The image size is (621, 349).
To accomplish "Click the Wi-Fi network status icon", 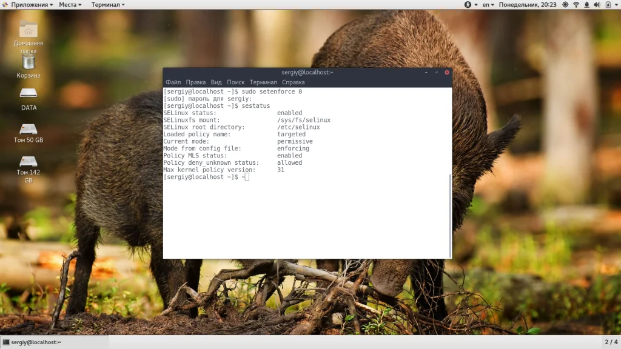I will click(x=576, y=5).
